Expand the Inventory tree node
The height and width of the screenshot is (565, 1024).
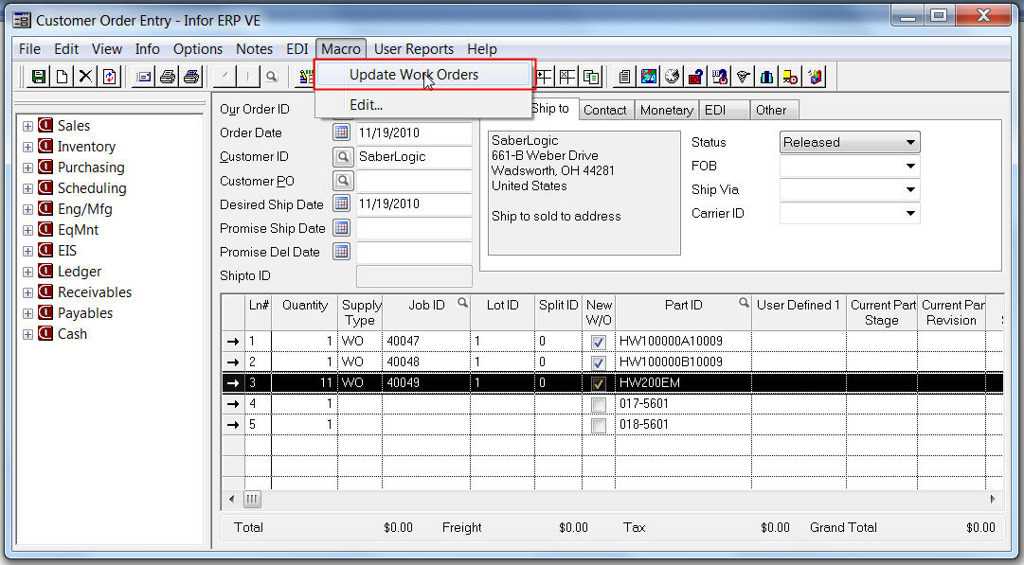(x=28, y=147)
